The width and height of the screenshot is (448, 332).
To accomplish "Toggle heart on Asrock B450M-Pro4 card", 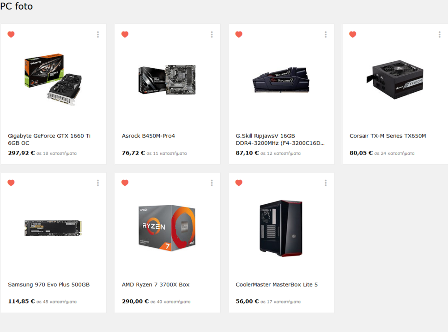I will pyautogui.click(x=125, y=35).
